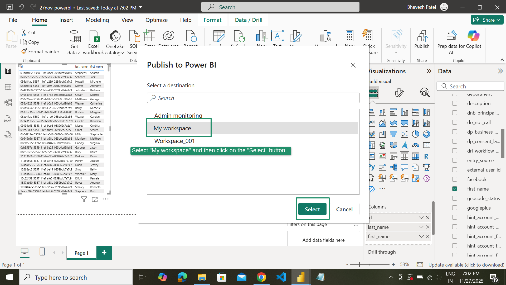Image resolution: width=506 pixels, height=285 pixels.
Task: Choose the Gauge visual
Action: [x=416, y=145]
